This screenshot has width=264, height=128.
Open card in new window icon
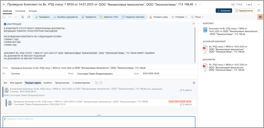pyautogui.click(x=259, y=11)
